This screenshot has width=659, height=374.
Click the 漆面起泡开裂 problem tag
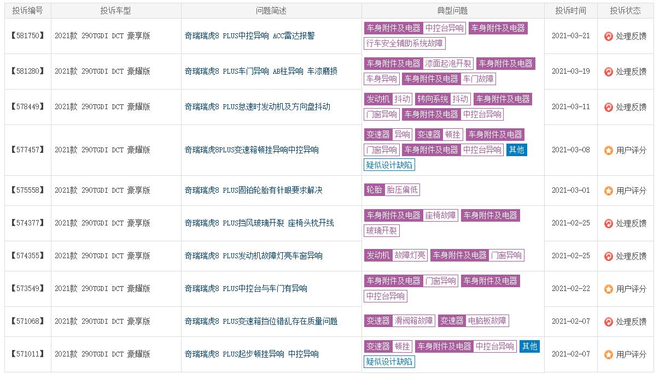click(448, 63)
